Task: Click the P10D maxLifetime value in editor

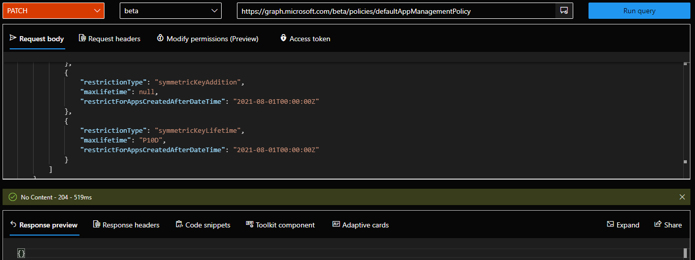Action: 153,140
